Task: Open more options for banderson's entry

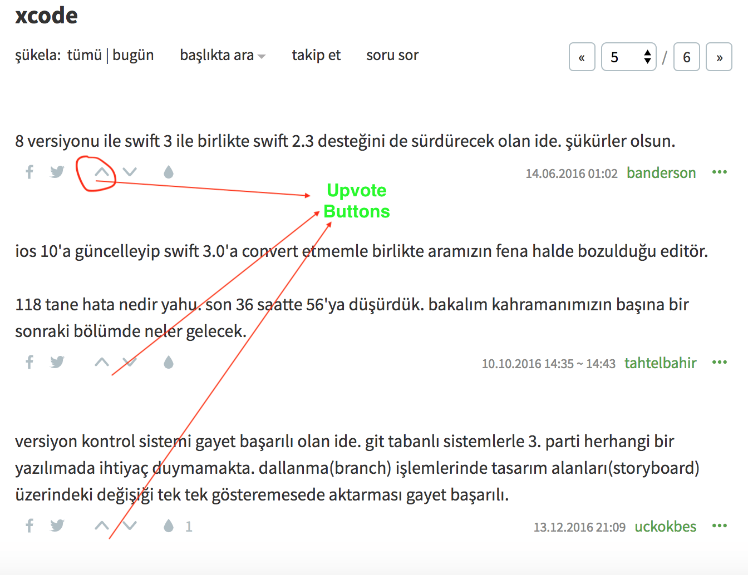Action: (x=720, y=172)
